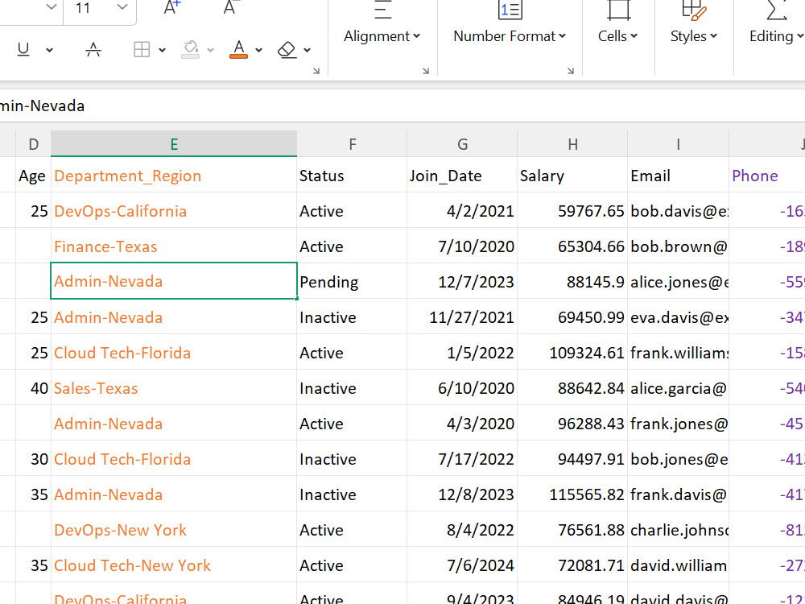Select the date cell 11/27/2021
This screenshot has height=604, width=805.
pyautogui.click(x=463, y=316)
